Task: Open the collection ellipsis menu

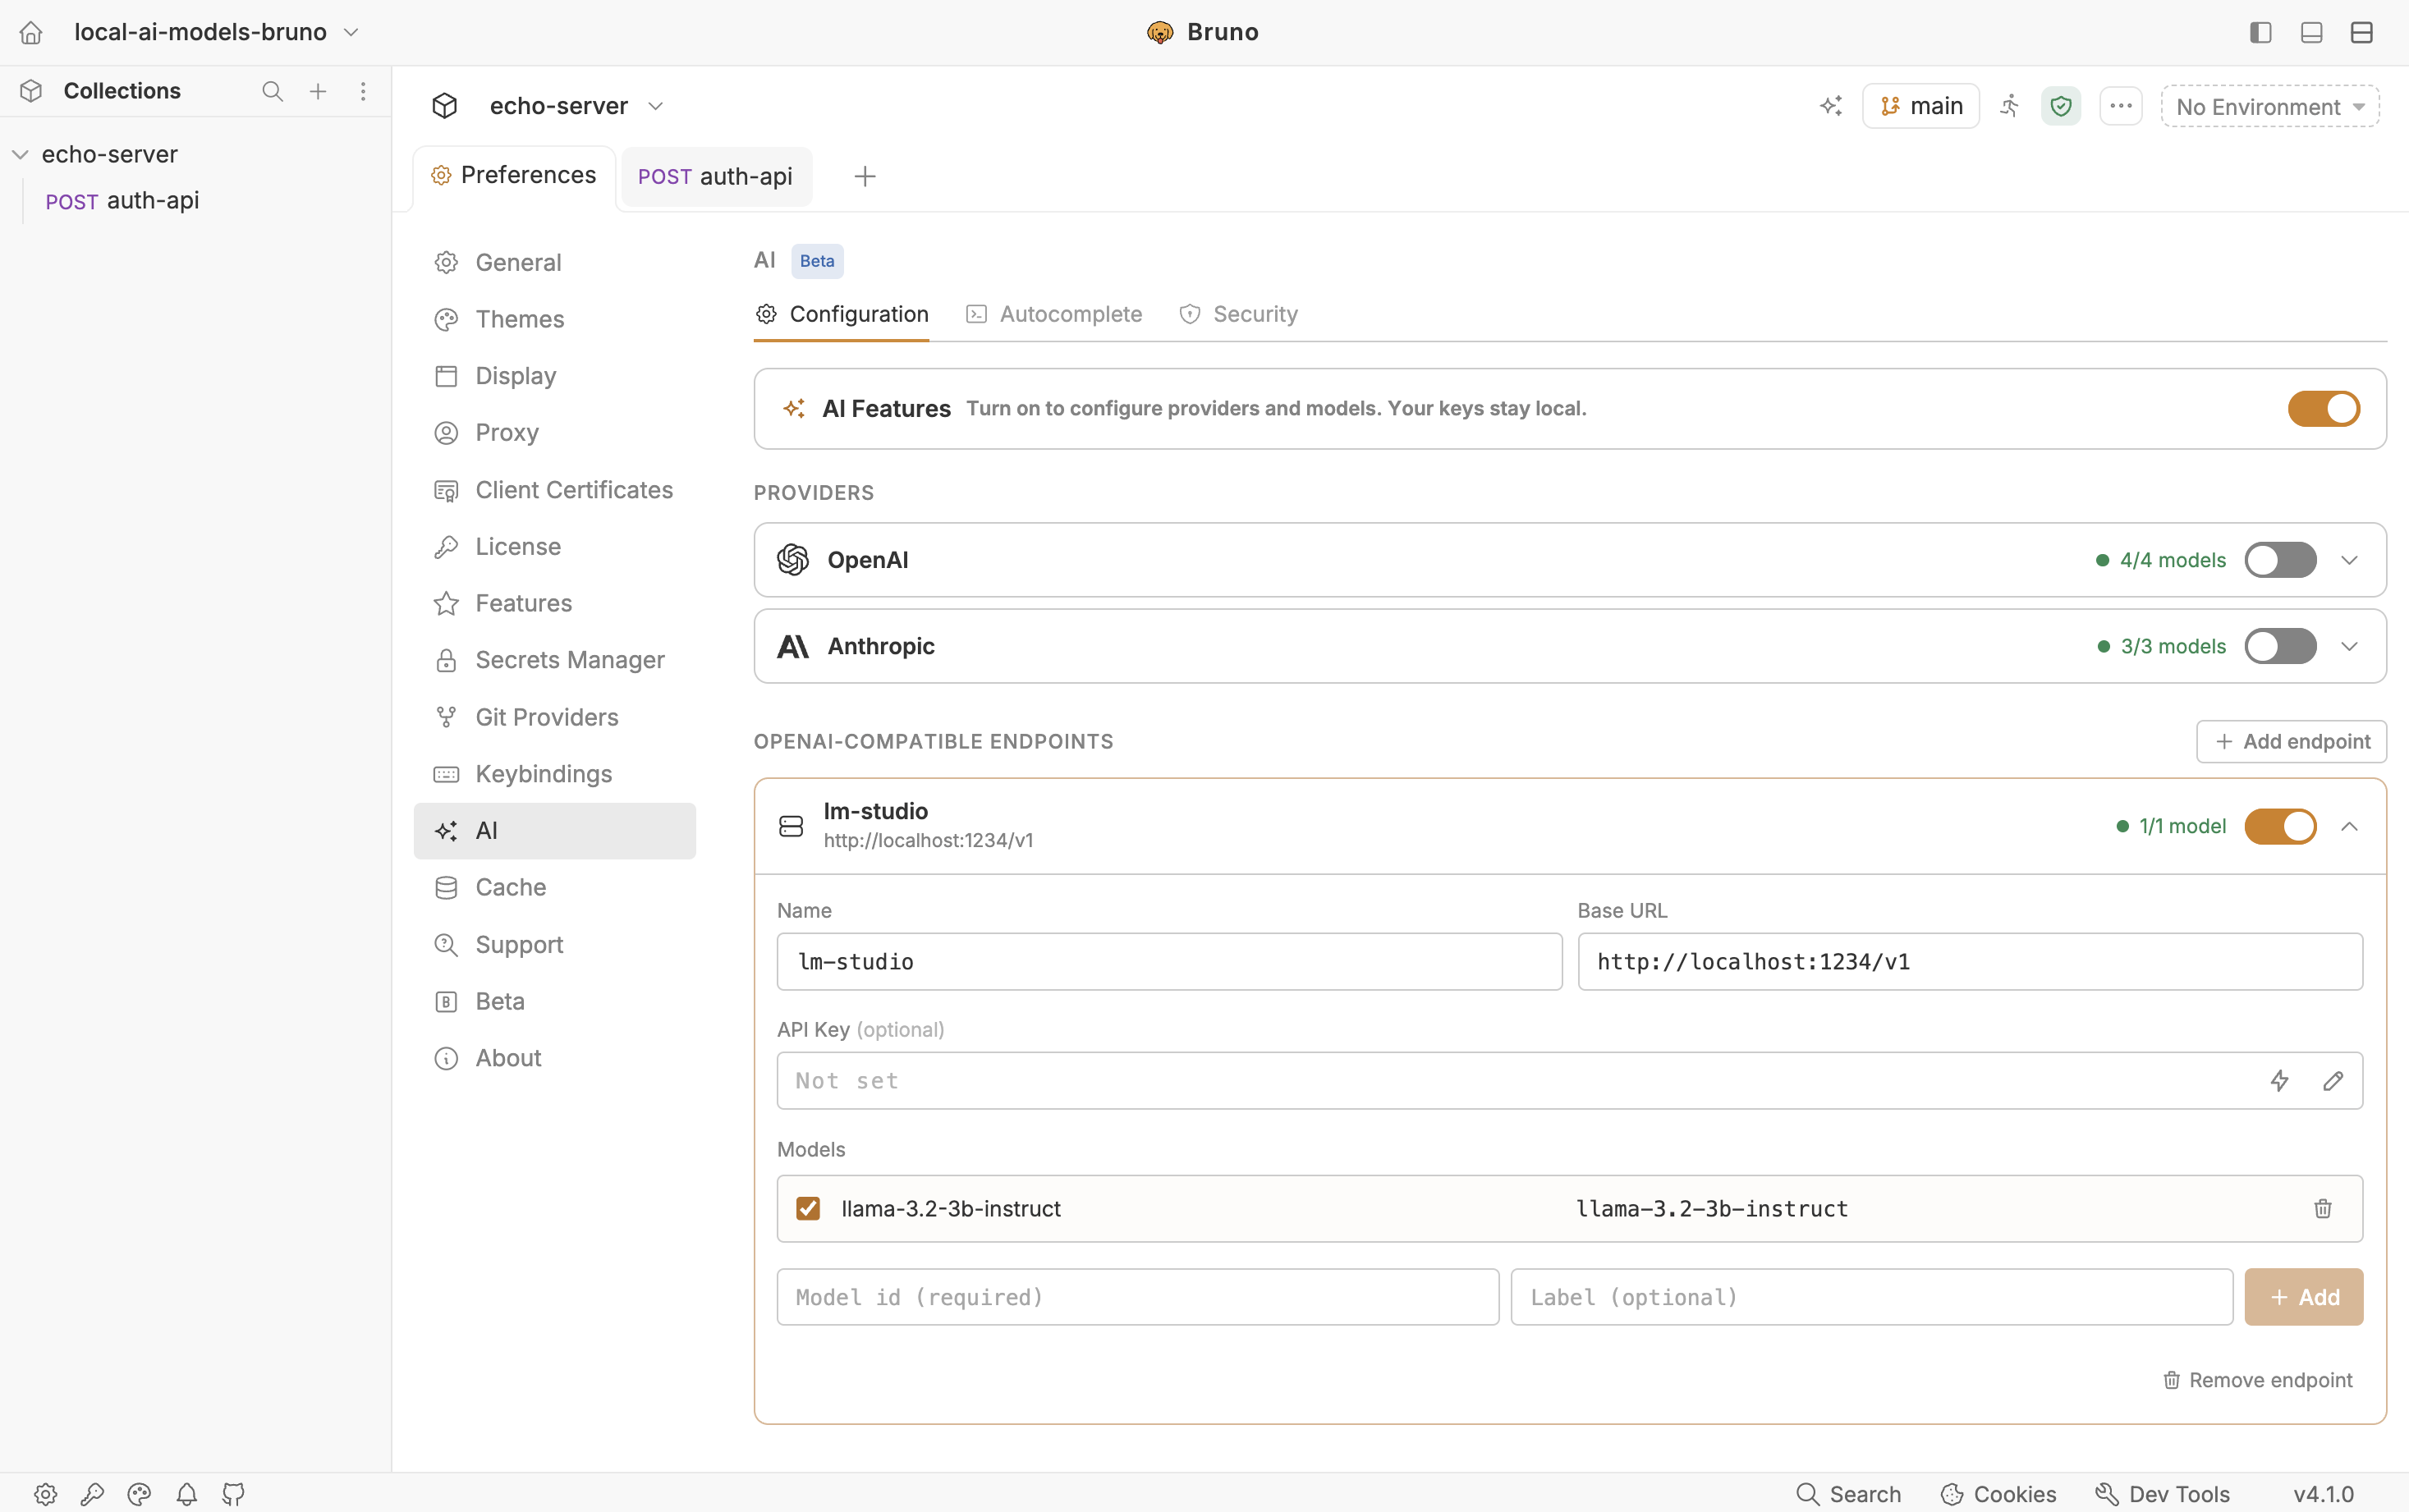Action: (x=2121, y=106)
